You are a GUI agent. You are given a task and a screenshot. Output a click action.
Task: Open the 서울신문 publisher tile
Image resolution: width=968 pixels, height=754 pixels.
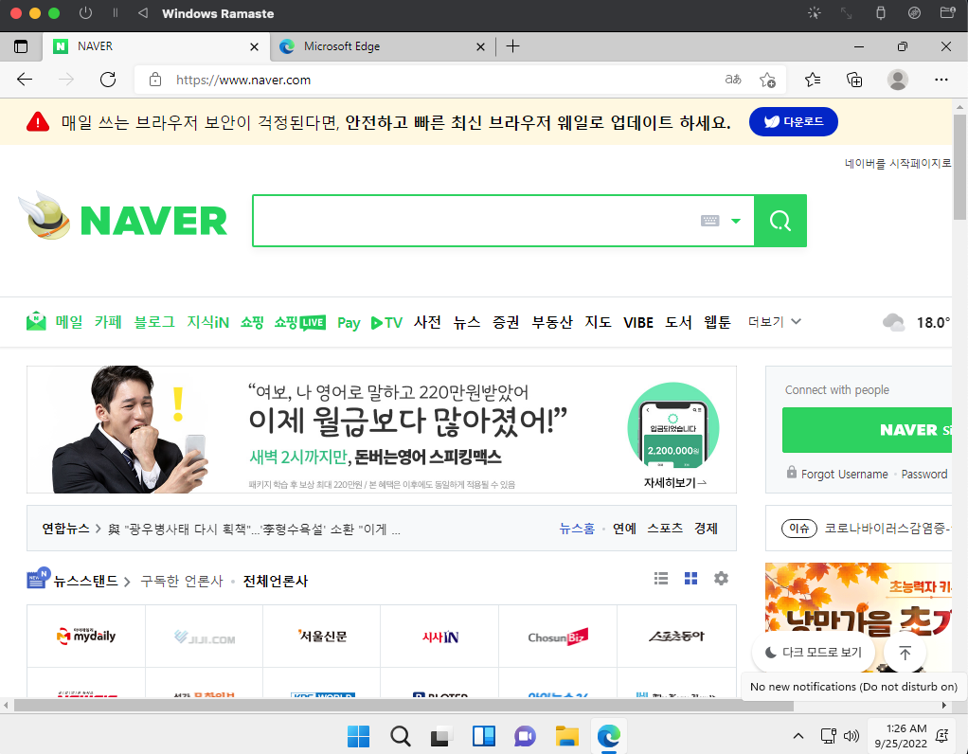[x=322, y=636]
